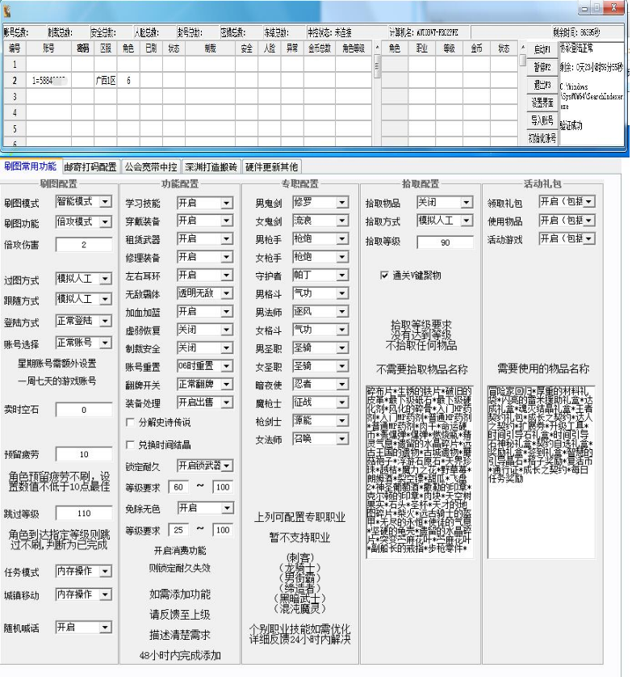
Task: Click the 锁定耐久 minimum level field showing 60
Action: click(178, 487)
